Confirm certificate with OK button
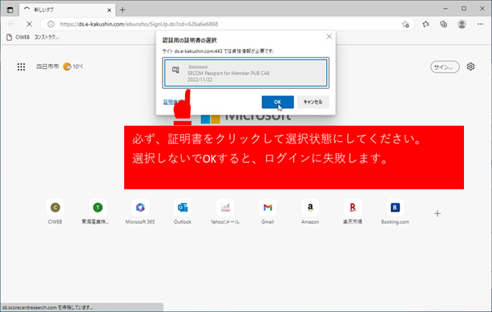The image size is (492, 312). click(x=278, y=102)
